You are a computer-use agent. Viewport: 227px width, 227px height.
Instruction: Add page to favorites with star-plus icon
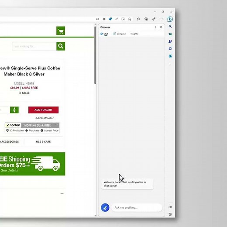click(x=130, y=19)
